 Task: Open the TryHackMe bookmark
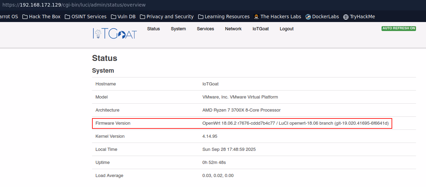[x=359, y=17]
